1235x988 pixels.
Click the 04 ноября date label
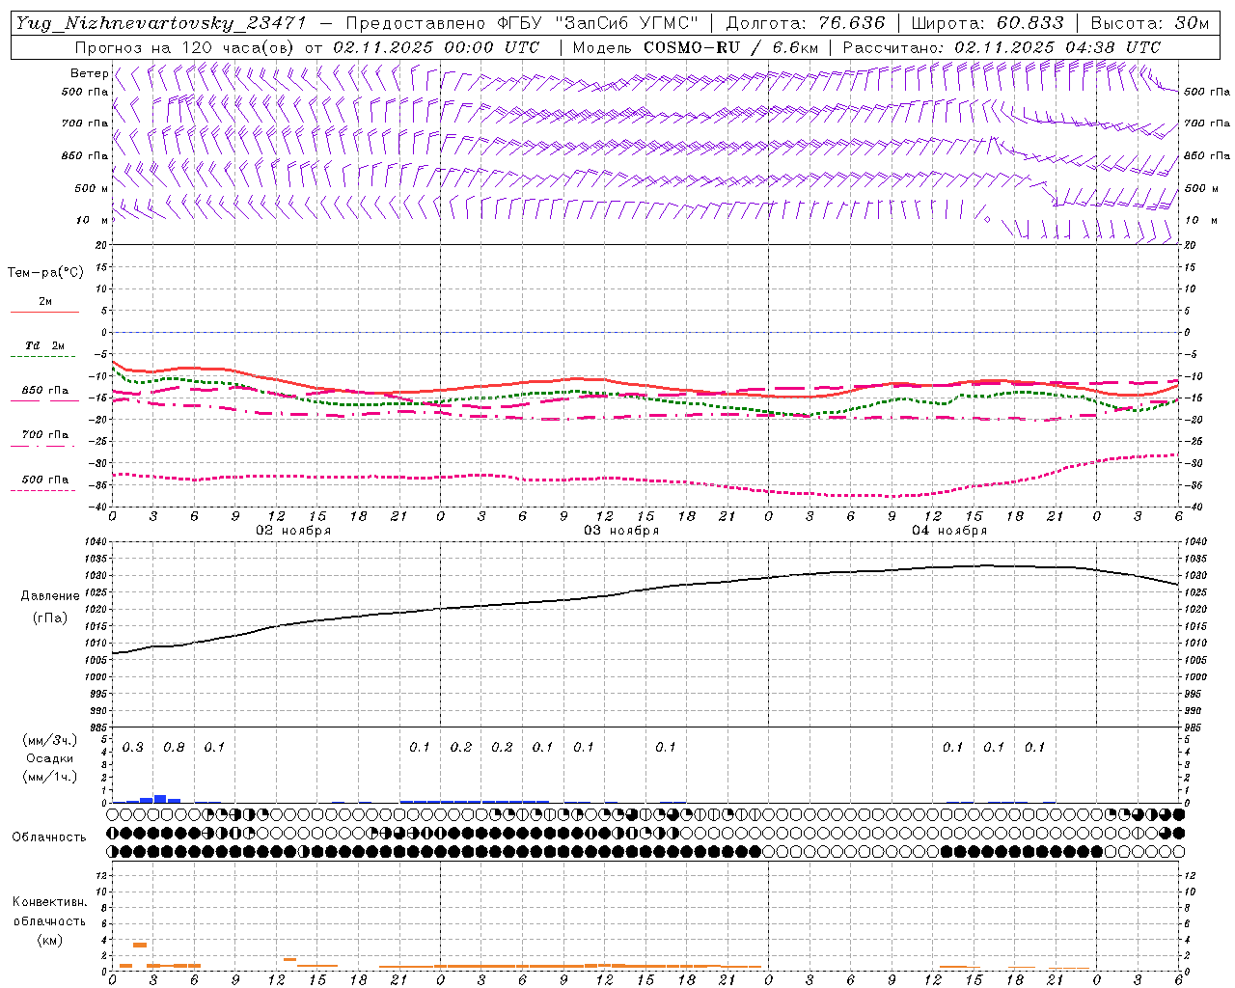[948, 531]
